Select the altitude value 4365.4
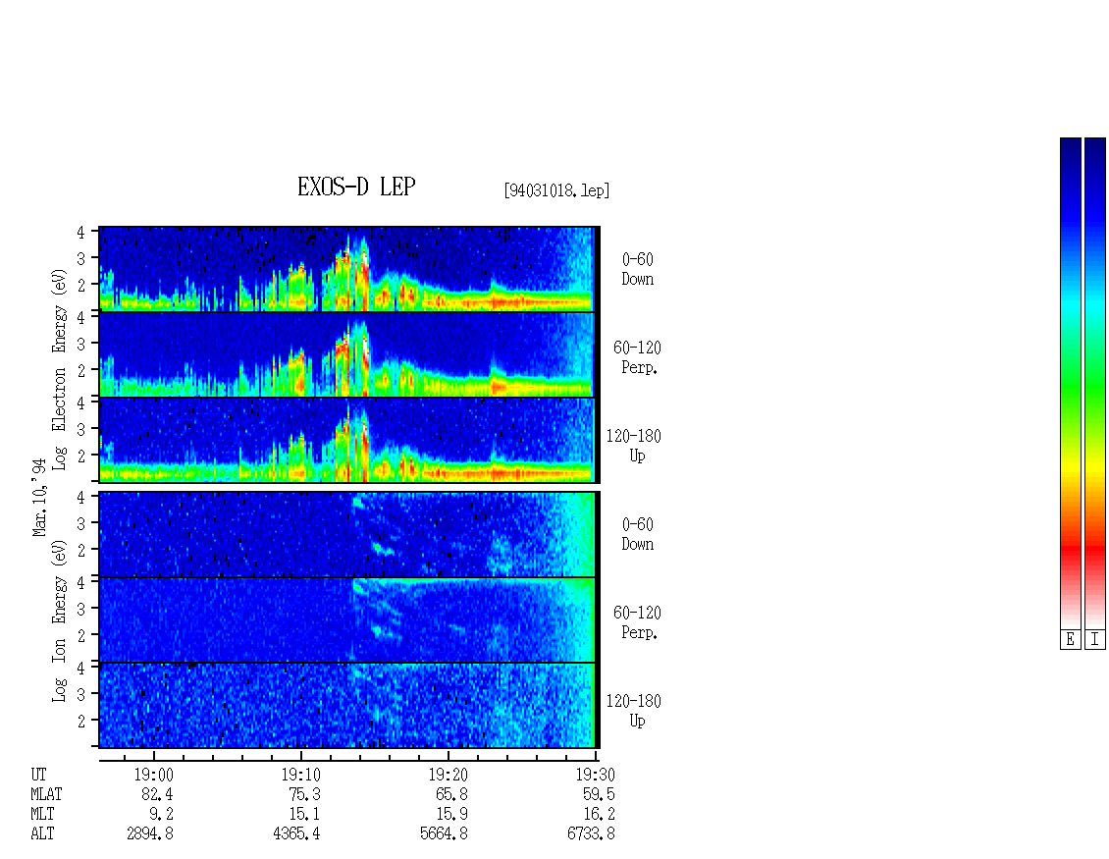1109x859 pixels. [x=297, y=833]
